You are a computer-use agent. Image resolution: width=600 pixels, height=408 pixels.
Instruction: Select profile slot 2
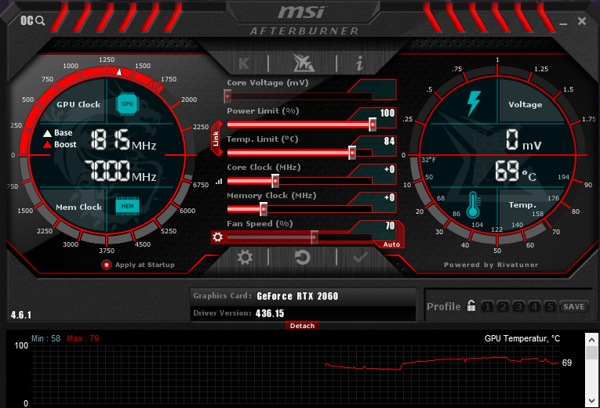coord(504,307)
